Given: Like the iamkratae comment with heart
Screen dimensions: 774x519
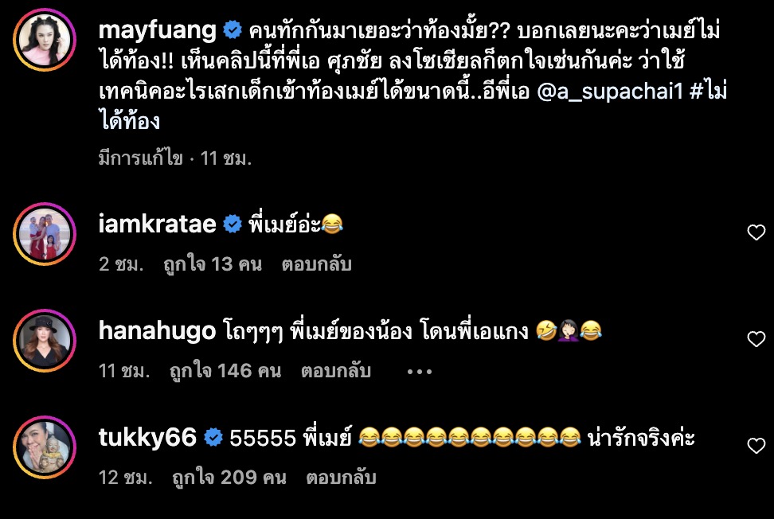Looking at the screenshot, I should [x=756, y=232].
